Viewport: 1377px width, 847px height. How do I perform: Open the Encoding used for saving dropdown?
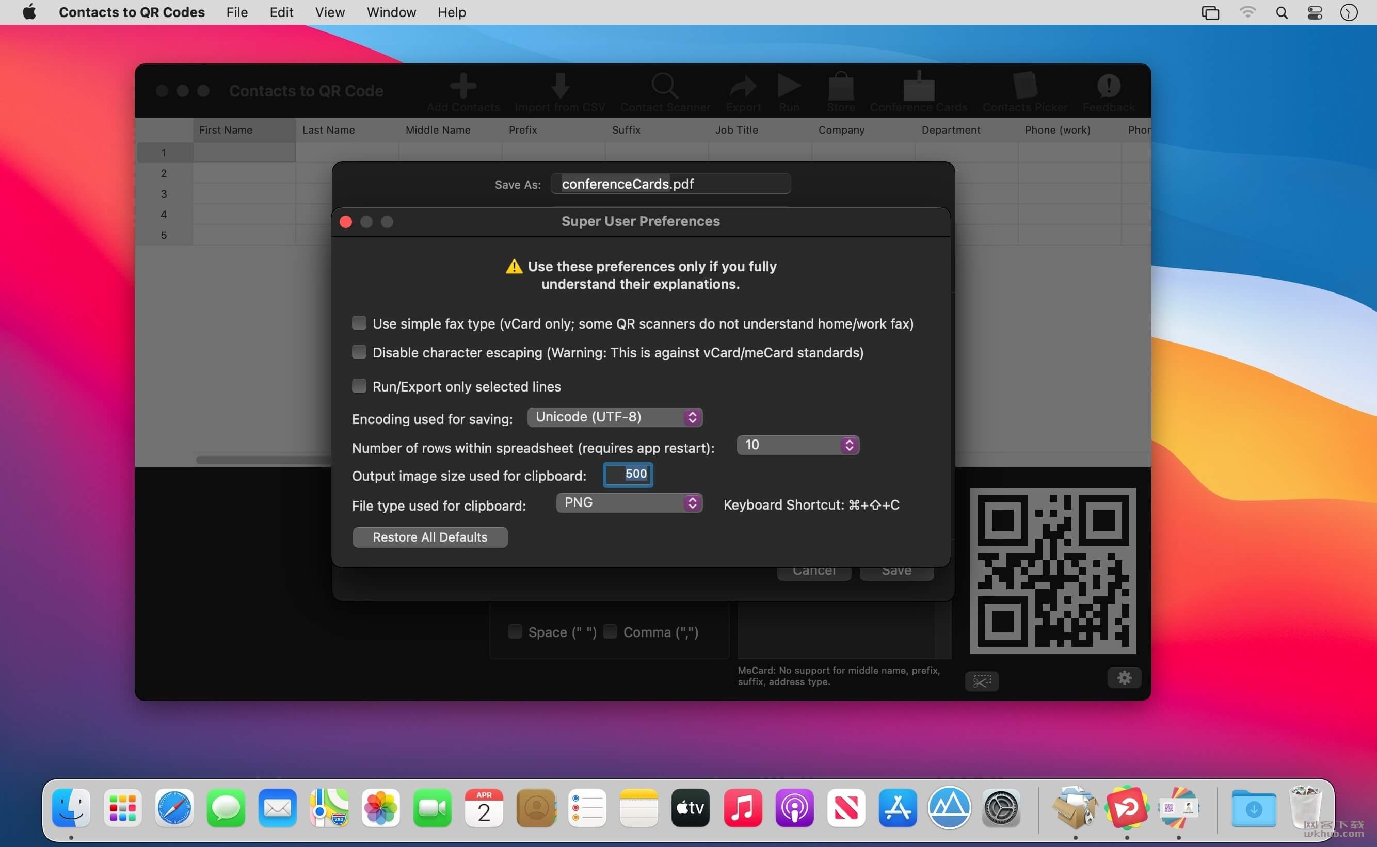tap(614, 417)
